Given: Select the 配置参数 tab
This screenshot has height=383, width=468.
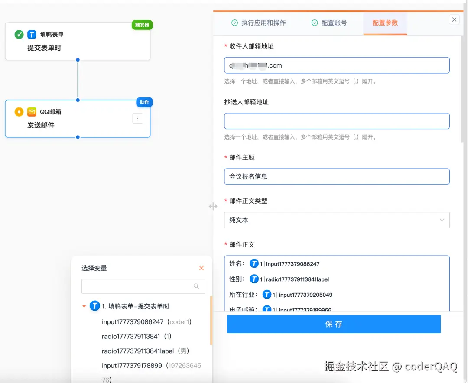Looking at the screenshot, I should (x=385, y=23).
